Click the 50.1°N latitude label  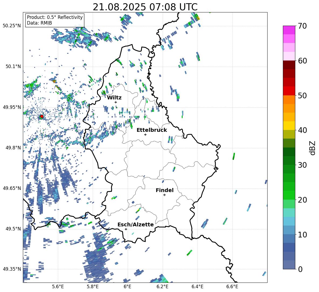click(x=13, y=67)
